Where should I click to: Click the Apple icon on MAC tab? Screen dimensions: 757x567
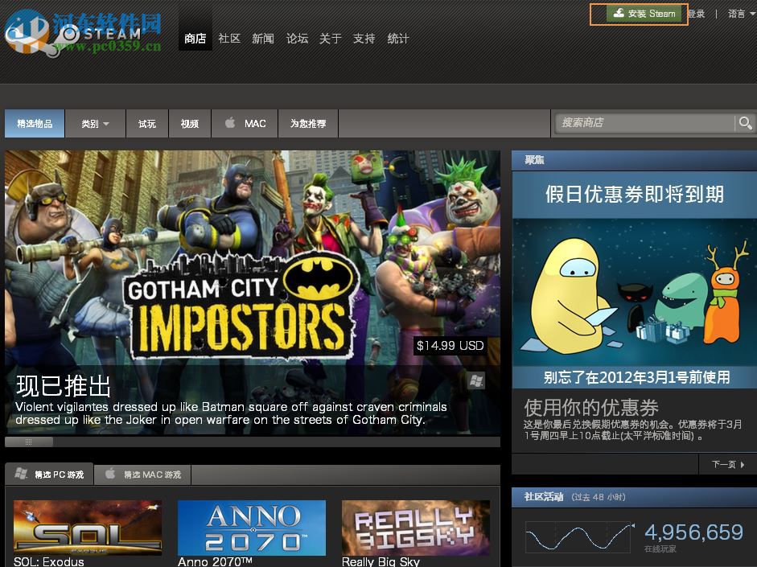point(230,122)
